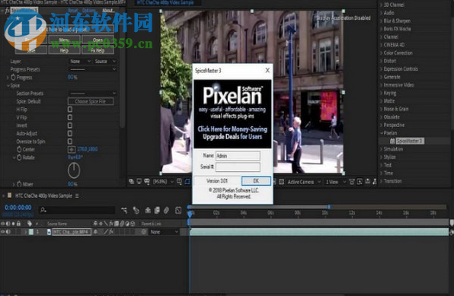Screen dimensions: 454x296
Task: Toggle the Draft 3D timeline icon
Action: coord(136,210)
